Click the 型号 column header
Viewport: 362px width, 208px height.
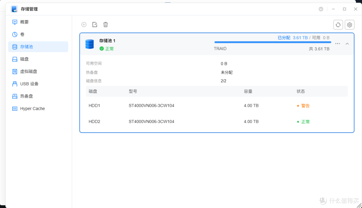pos(133,91)
